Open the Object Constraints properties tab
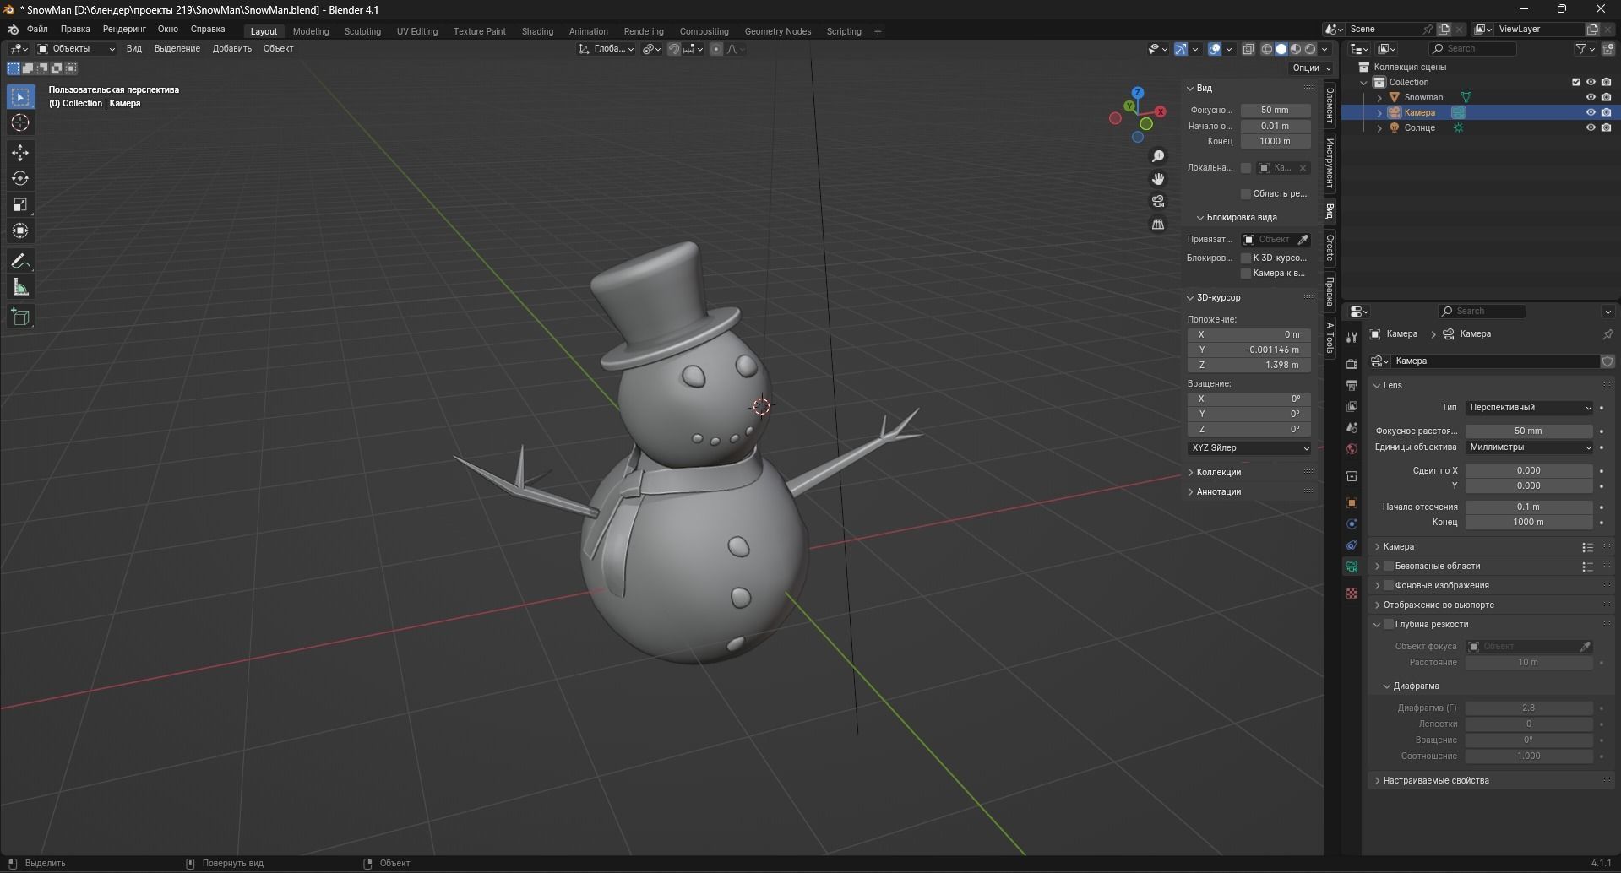Screen dimensions: 1621x873 click(x=1352, y=545)
